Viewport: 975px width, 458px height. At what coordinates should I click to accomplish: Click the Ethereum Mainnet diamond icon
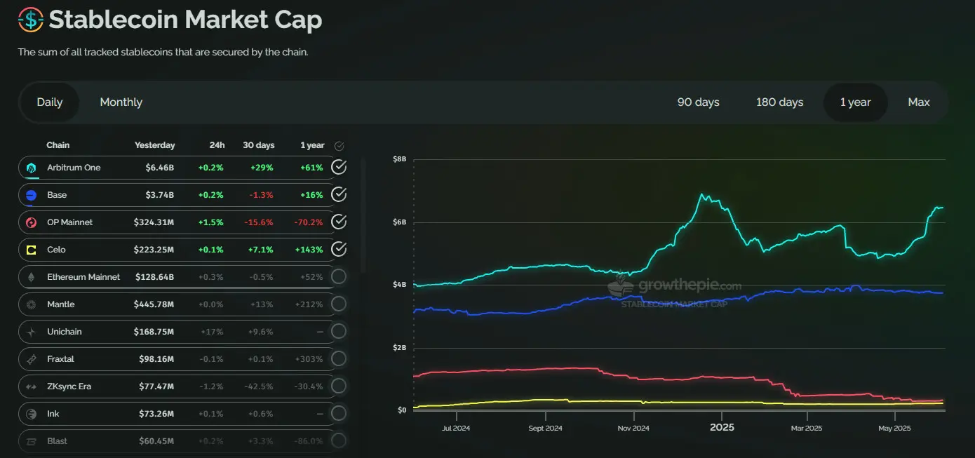coord(31,277)
